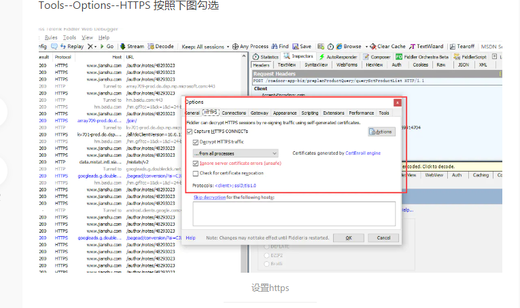Viewport: 520px width, 308px height.
Task: Switch to the Appearance options tab
Action: [285, 113]
